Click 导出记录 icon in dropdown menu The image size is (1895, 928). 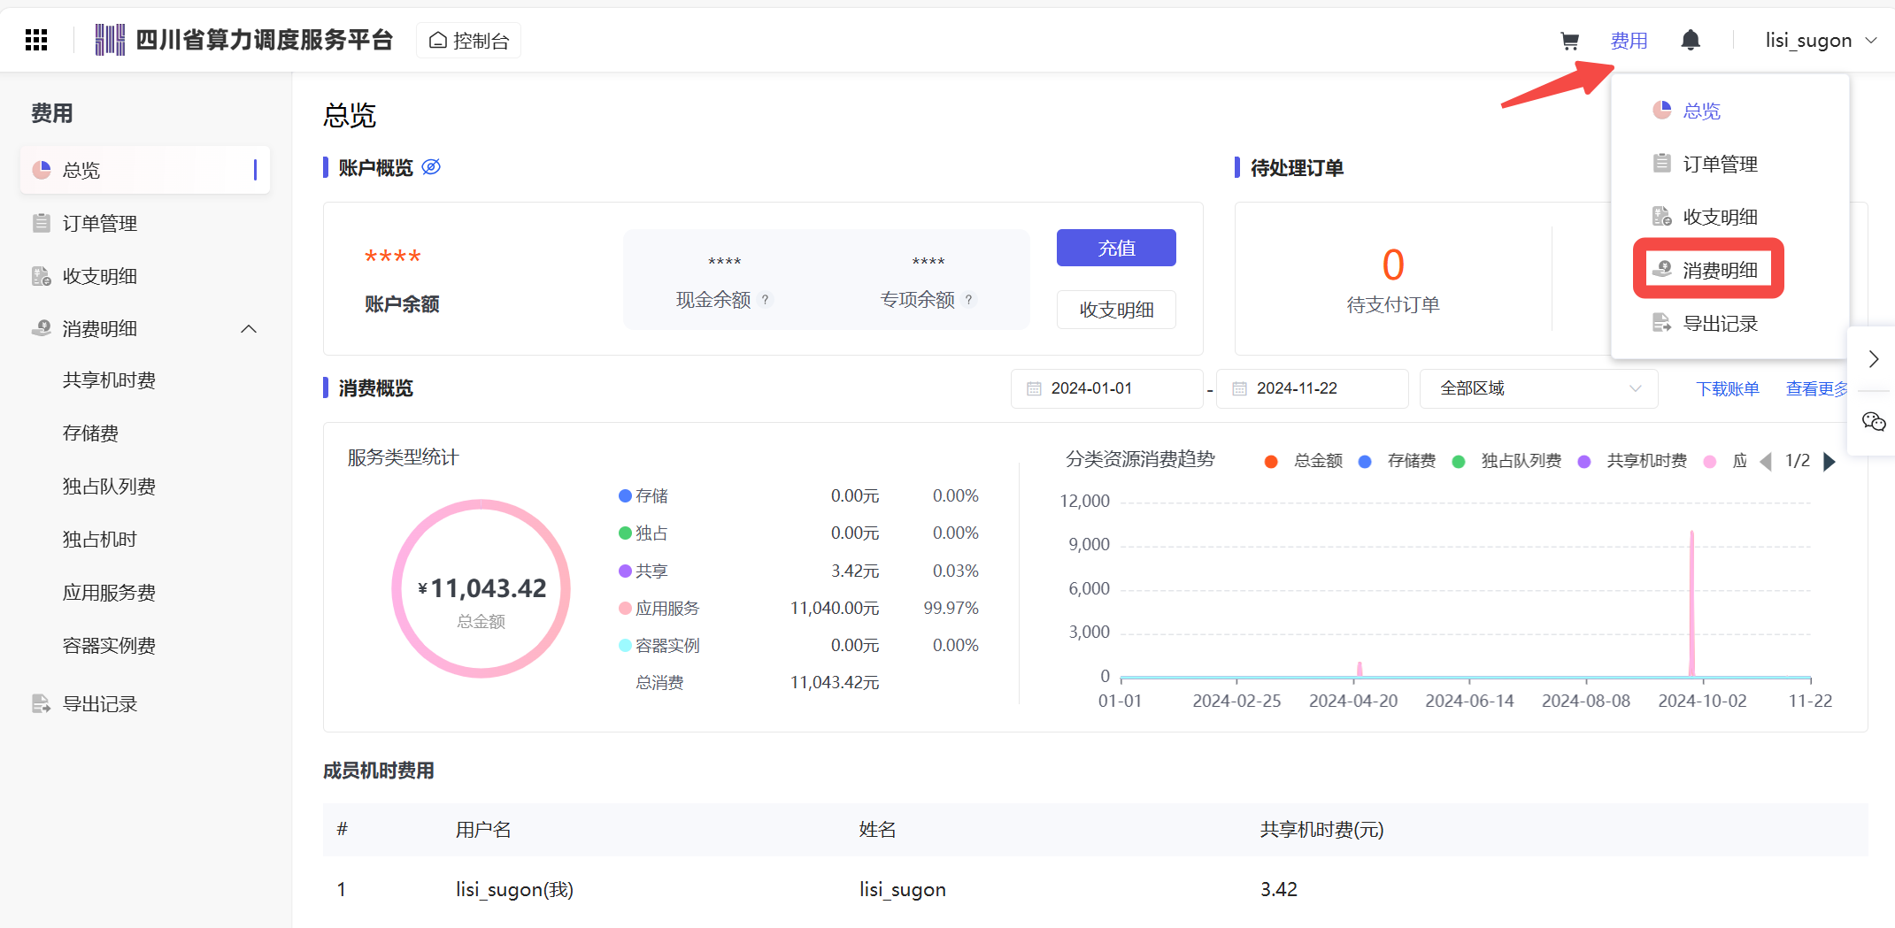(1661, 323)
